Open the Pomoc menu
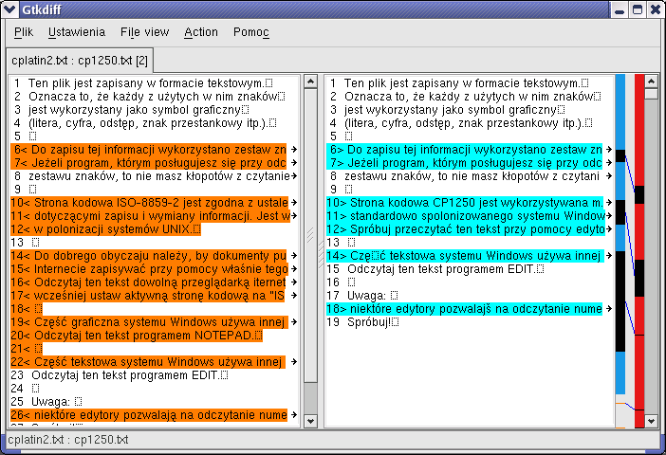Viewport: 666px width, 455px height. [250, 32]
